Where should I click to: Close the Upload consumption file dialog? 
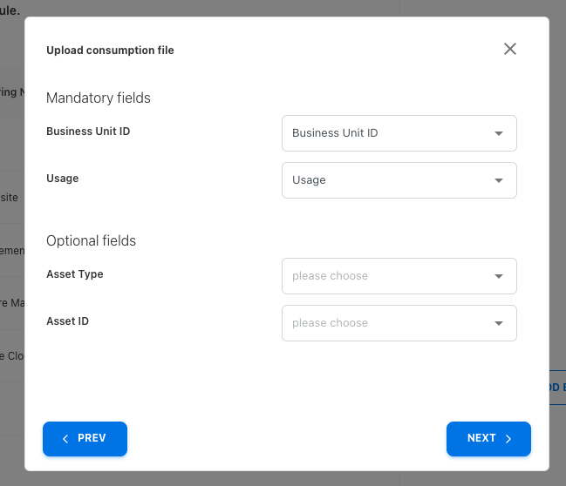pyautogui.click(x=510, y=49)
